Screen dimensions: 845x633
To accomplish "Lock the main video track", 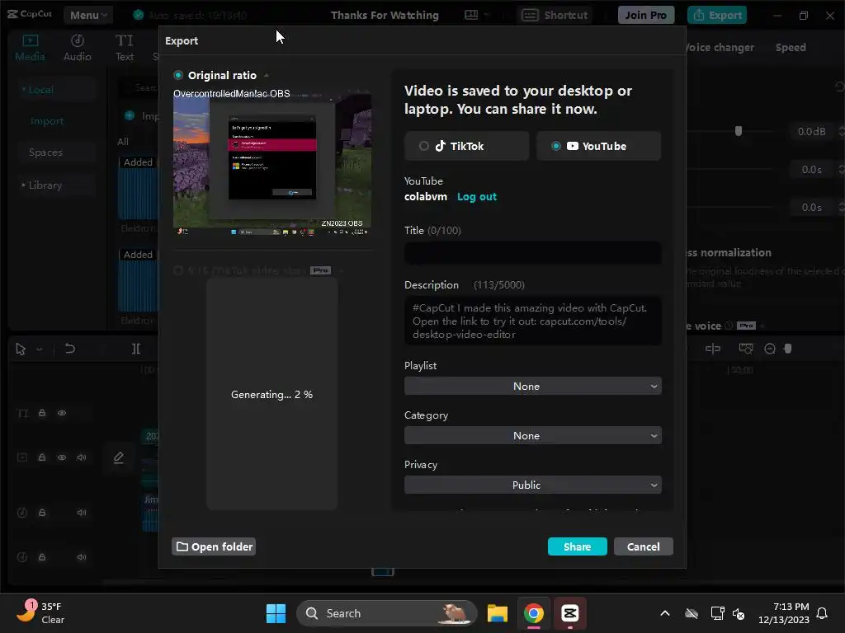I will [x=42, y=457].
